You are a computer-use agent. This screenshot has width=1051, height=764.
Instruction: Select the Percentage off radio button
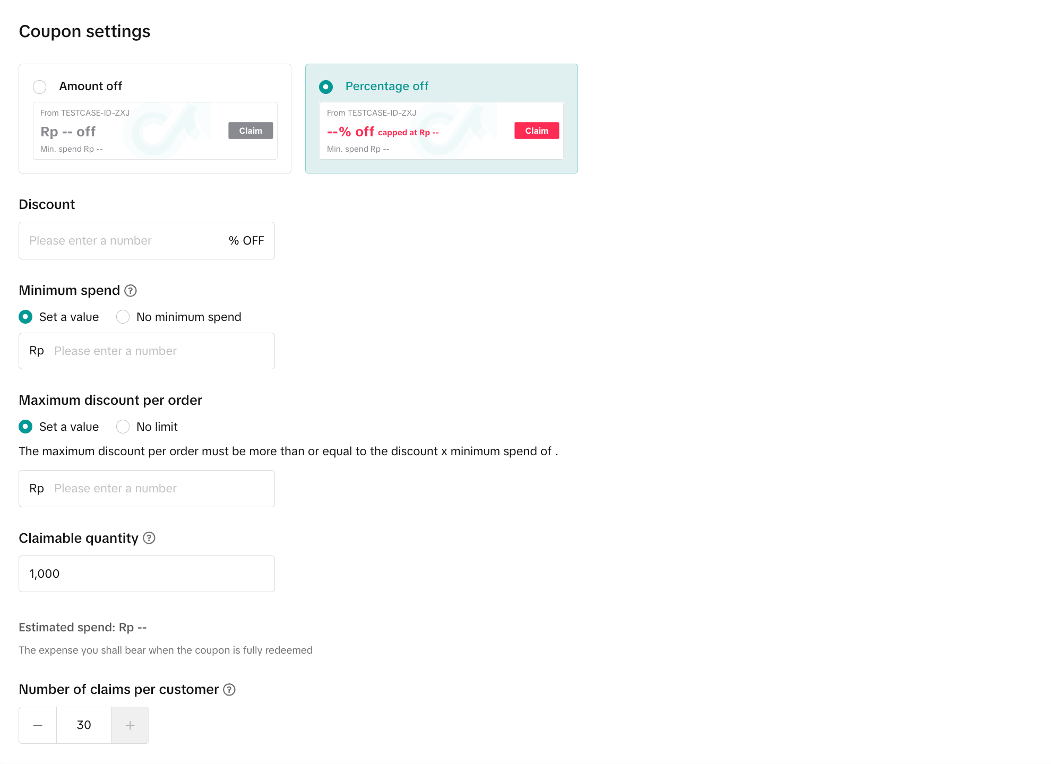coord(326,86)
